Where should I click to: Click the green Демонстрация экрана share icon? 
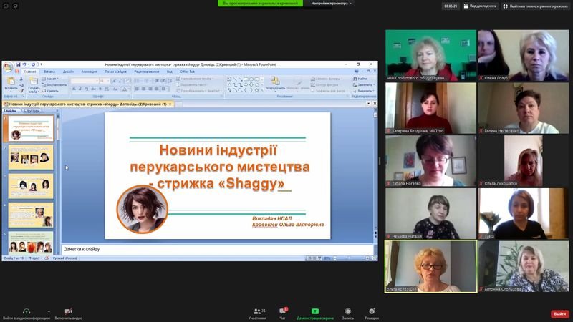(314, 311)
